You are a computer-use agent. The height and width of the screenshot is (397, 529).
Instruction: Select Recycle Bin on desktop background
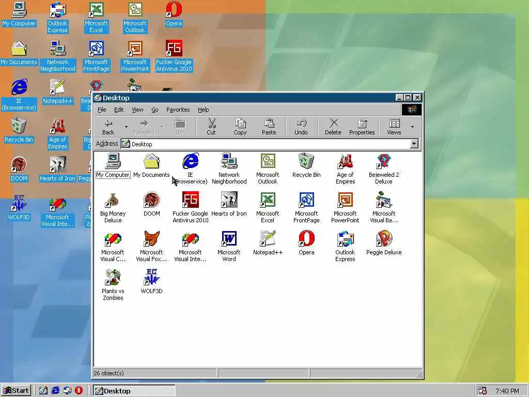pos(19,131)
